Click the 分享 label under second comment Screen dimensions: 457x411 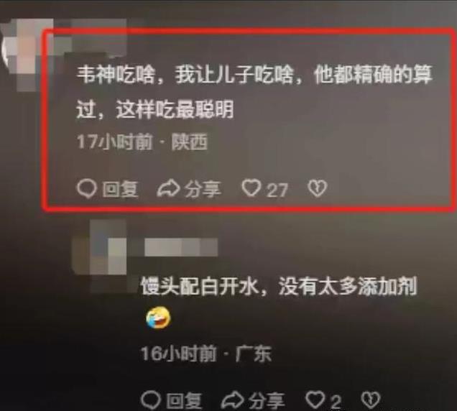267,400
